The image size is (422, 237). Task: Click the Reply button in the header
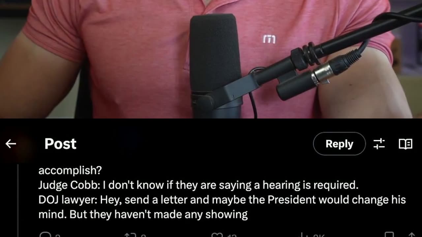(339, 144)
